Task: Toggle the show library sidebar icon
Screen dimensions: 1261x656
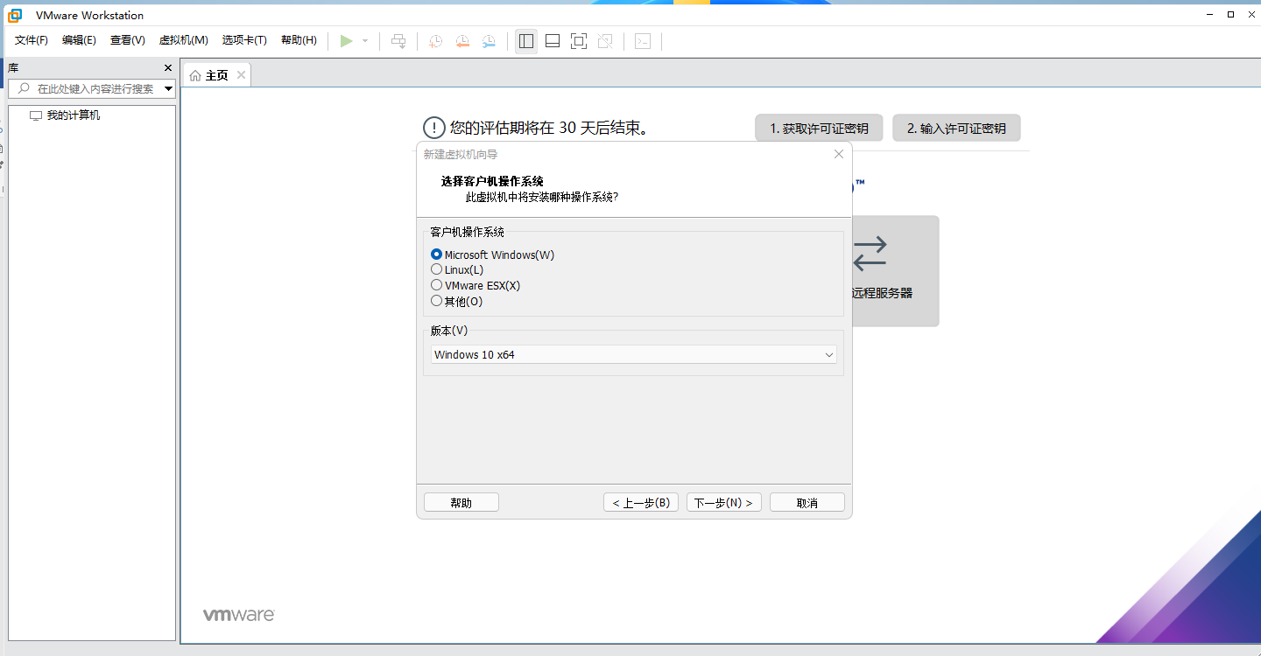Action: (x=526, y=41)
